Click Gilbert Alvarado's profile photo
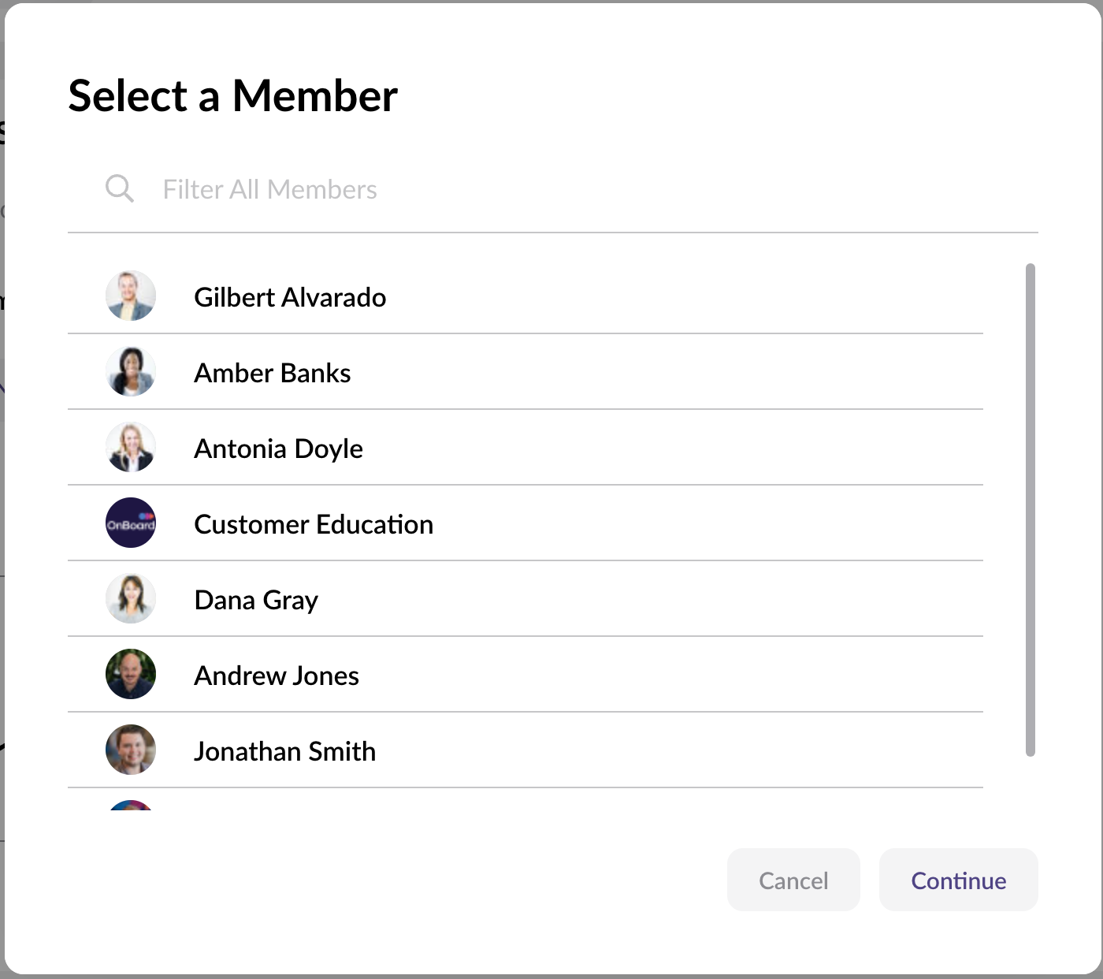 (x=131, y=296)
